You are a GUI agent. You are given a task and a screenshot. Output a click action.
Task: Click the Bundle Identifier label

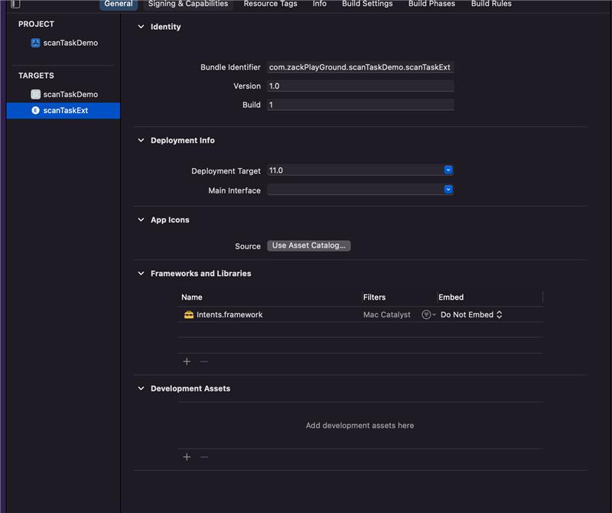(x=230, y=67)
